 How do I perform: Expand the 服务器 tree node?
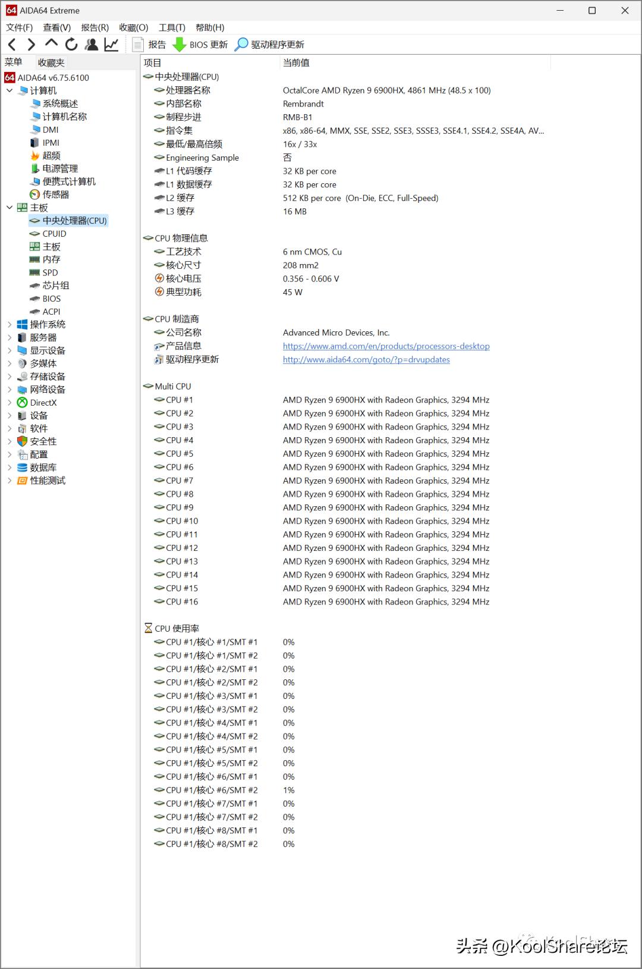click(x=10, y=337)
